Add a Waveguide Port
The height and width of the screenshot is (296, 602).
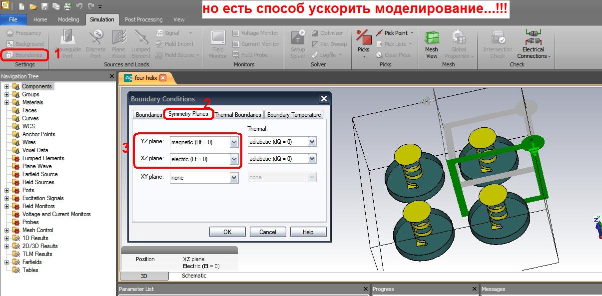coord(66,44)
